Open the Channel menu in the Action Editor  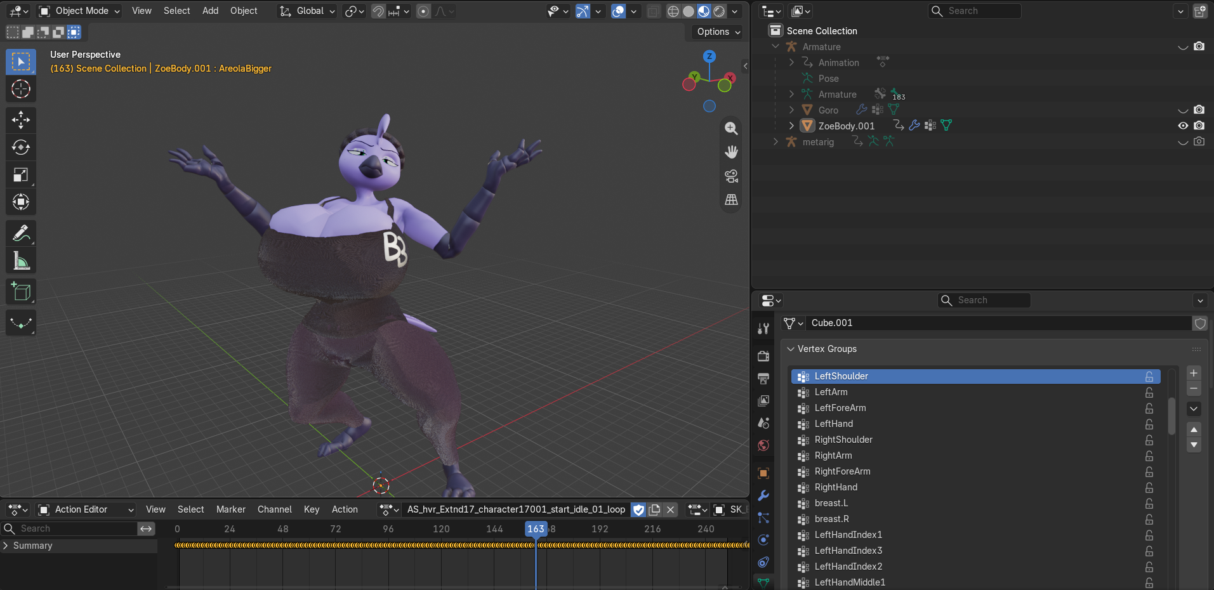[275, 509]
